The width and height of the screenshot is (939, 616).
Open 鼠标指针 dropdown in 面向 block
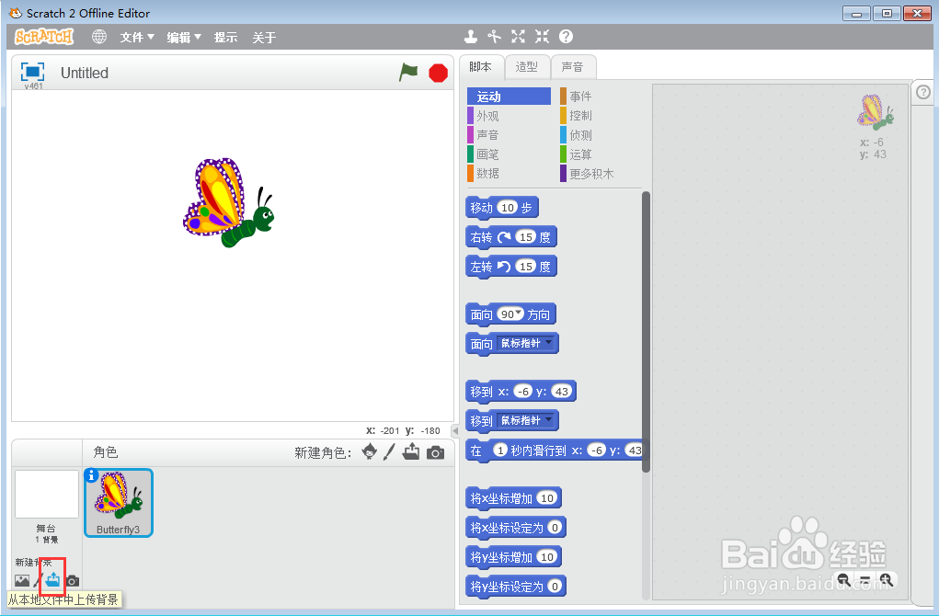coord(548,342)
